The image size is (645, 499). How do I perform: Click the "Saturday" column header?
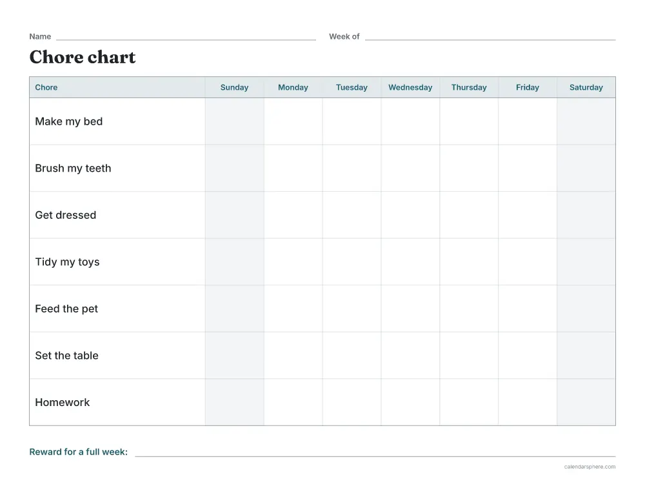coord(586,87)
